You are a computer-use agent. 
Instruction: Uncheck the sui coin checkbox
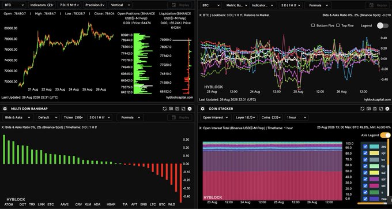tap(365, 173)
